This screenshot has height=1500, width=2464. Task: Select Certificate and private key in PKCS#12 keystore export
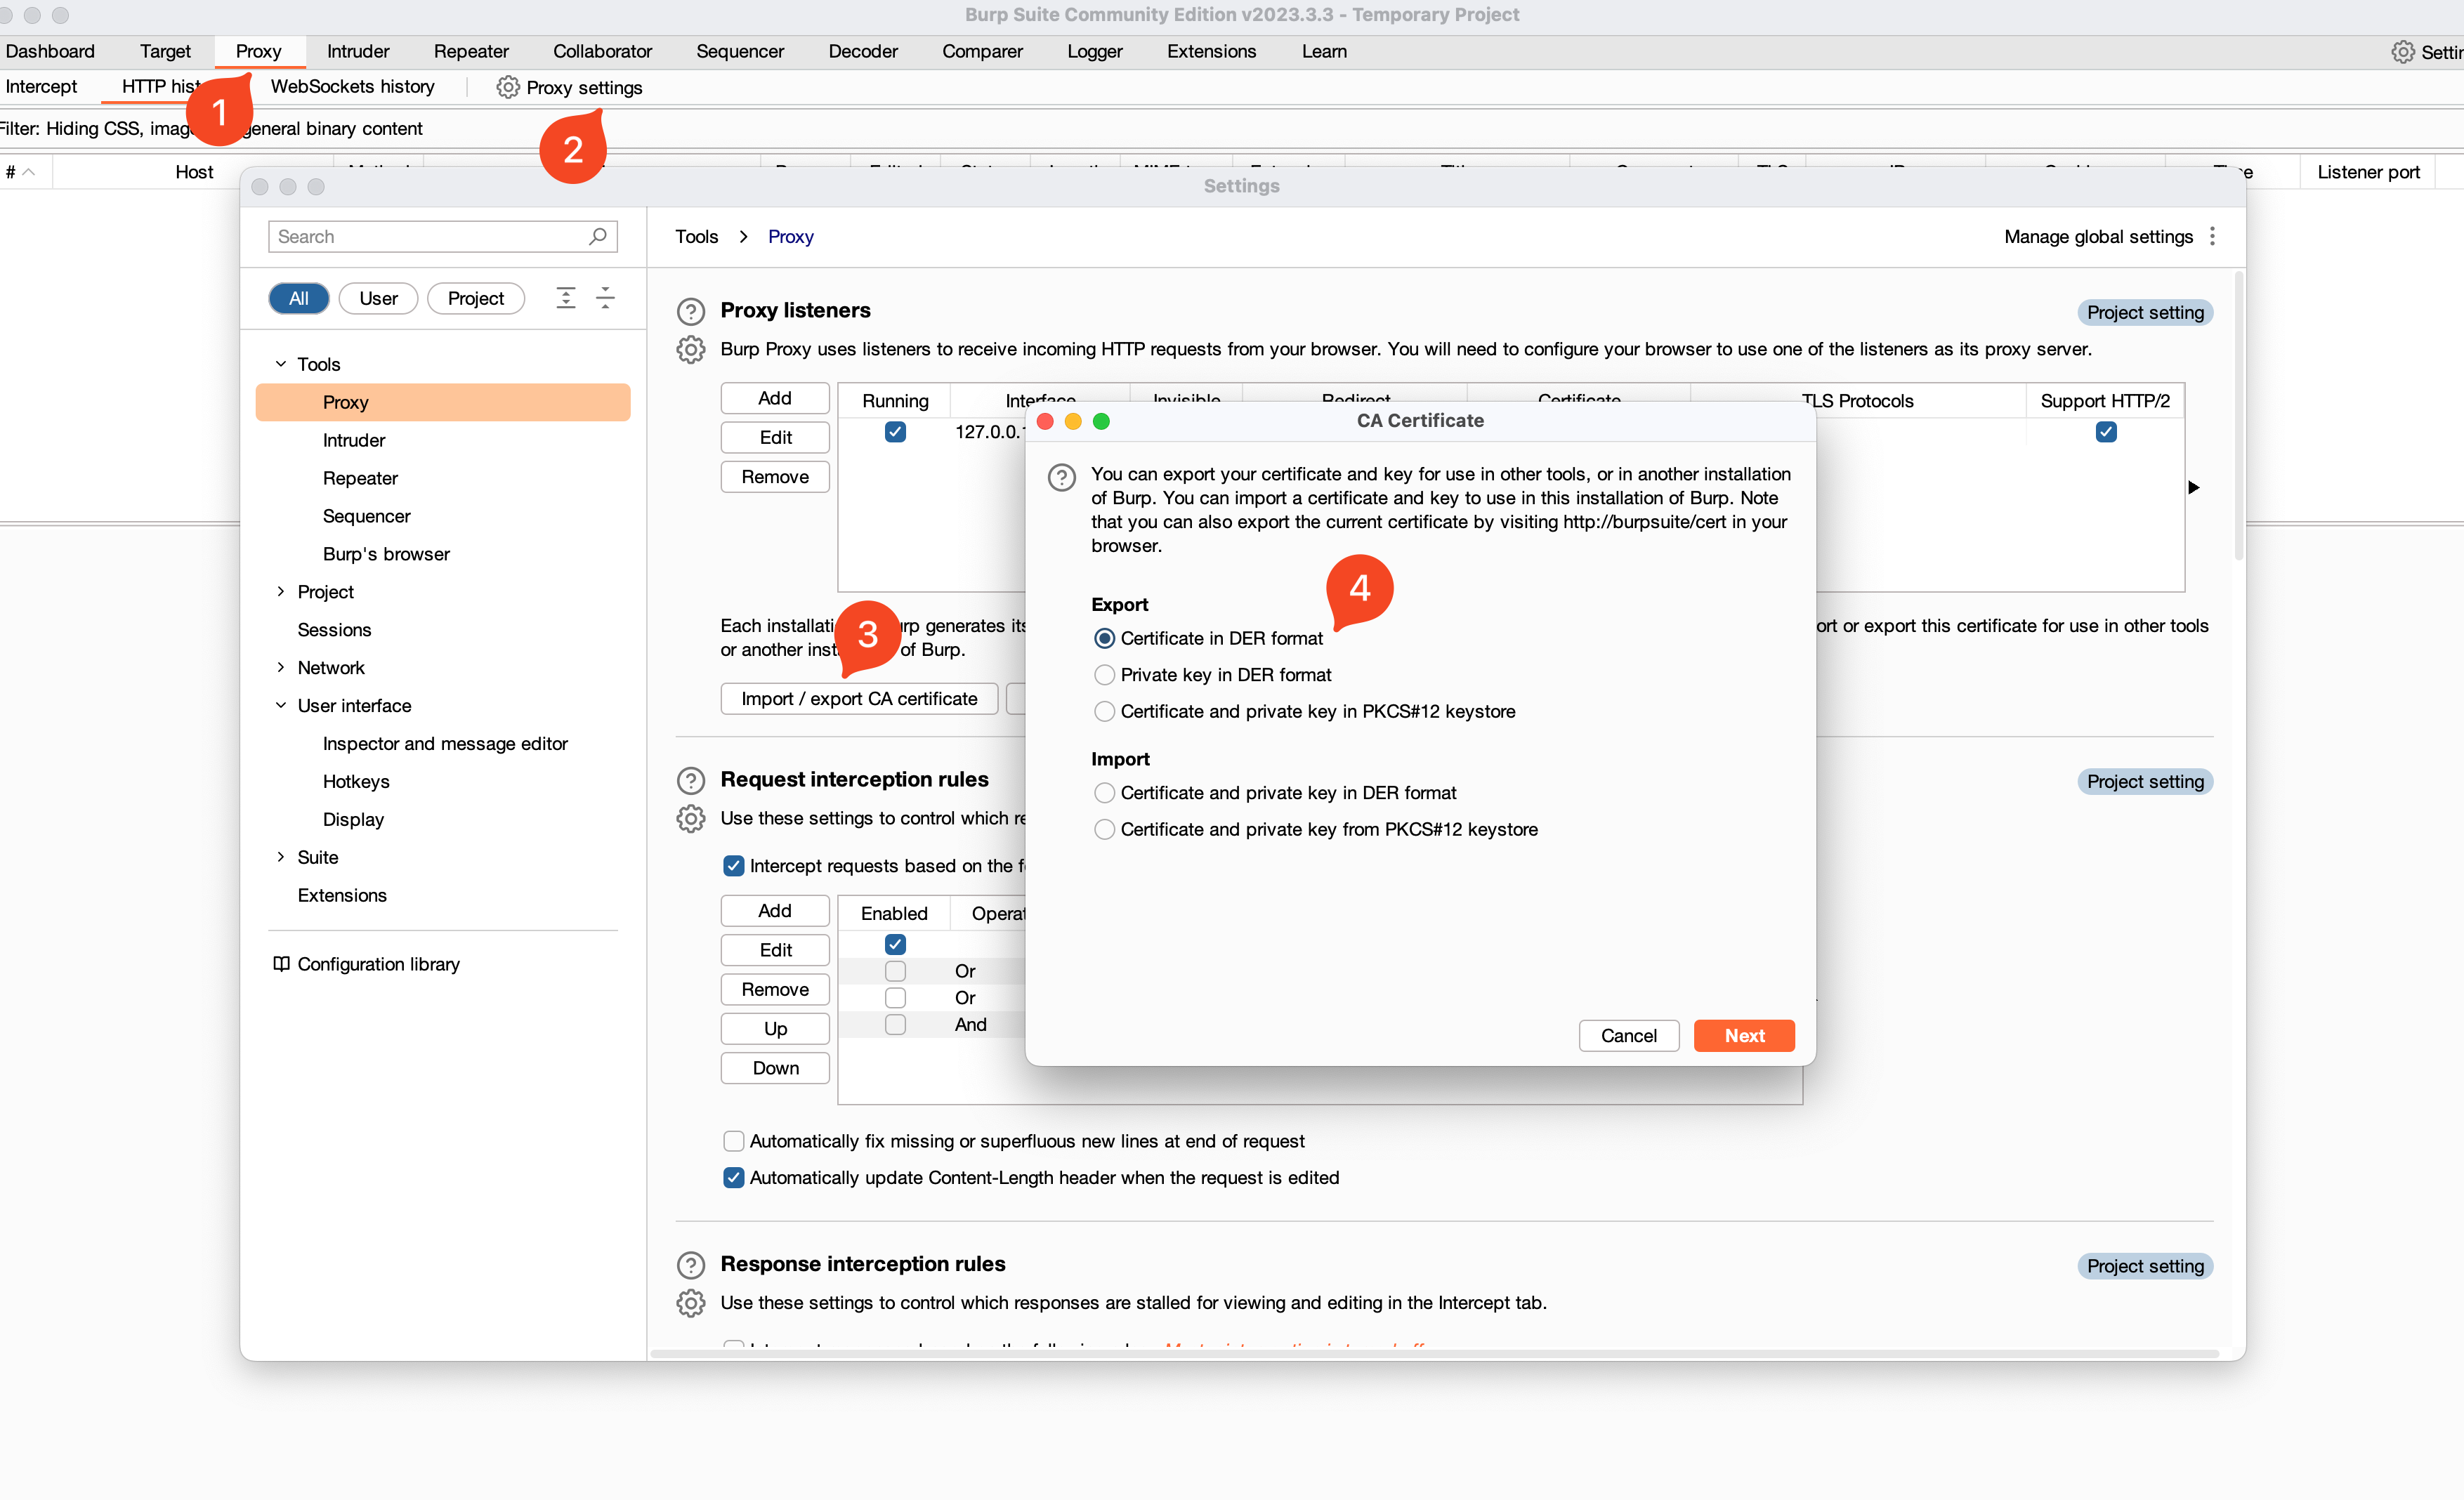pos(1104,711)
